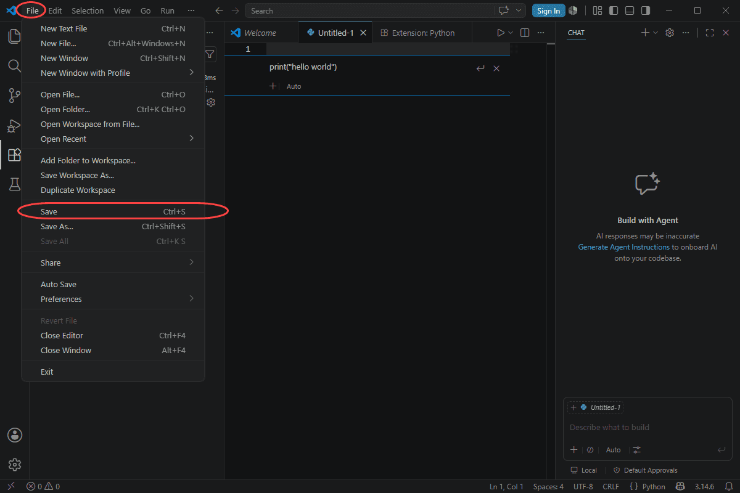
Task: Click the Untitled-1 context chip in chat
Action: point(595,407)
